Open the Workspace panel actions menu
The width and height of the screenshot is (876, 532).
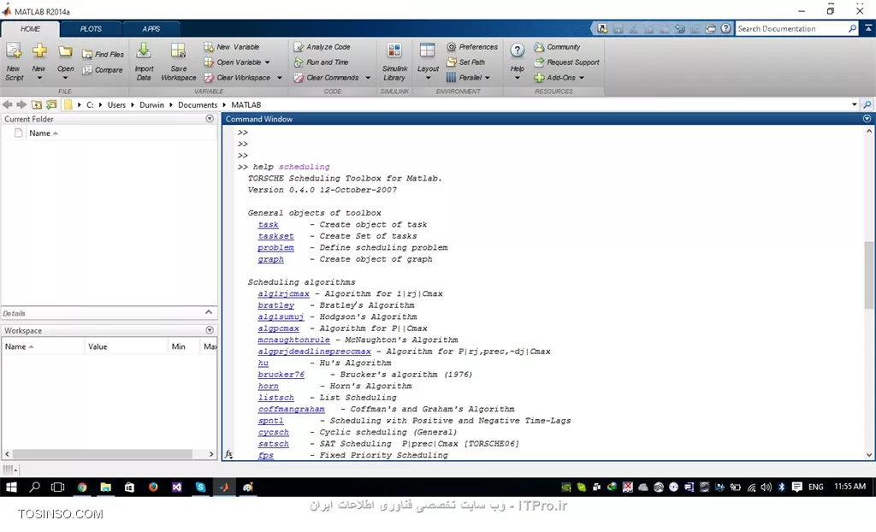point(210,329)
